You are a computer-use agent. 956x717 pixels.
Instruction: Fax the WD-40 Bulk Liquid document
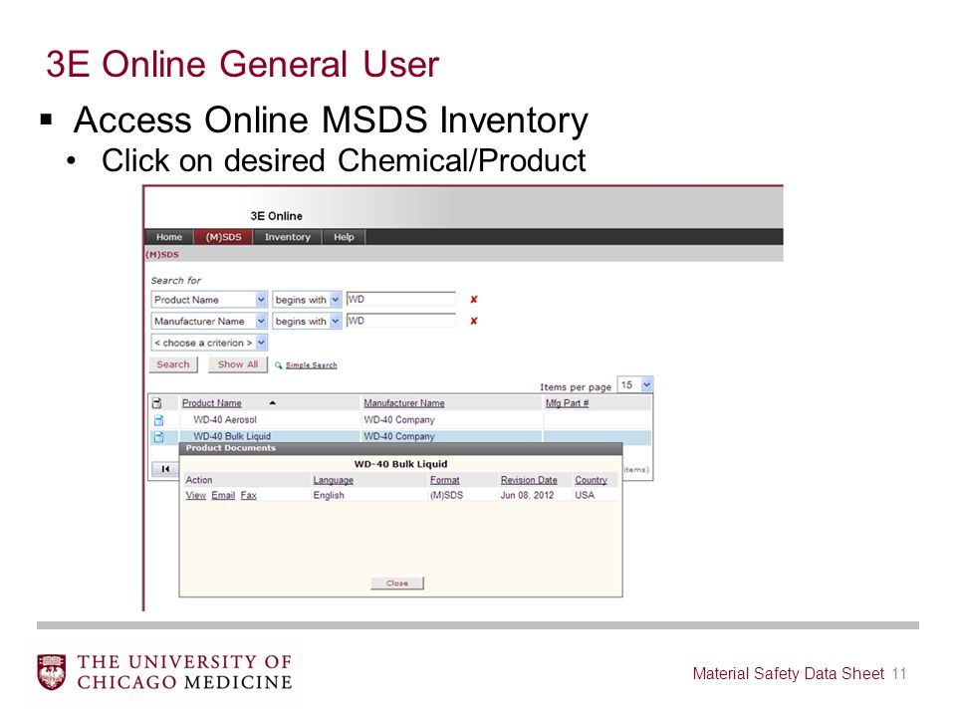click(x=248, y=495)
